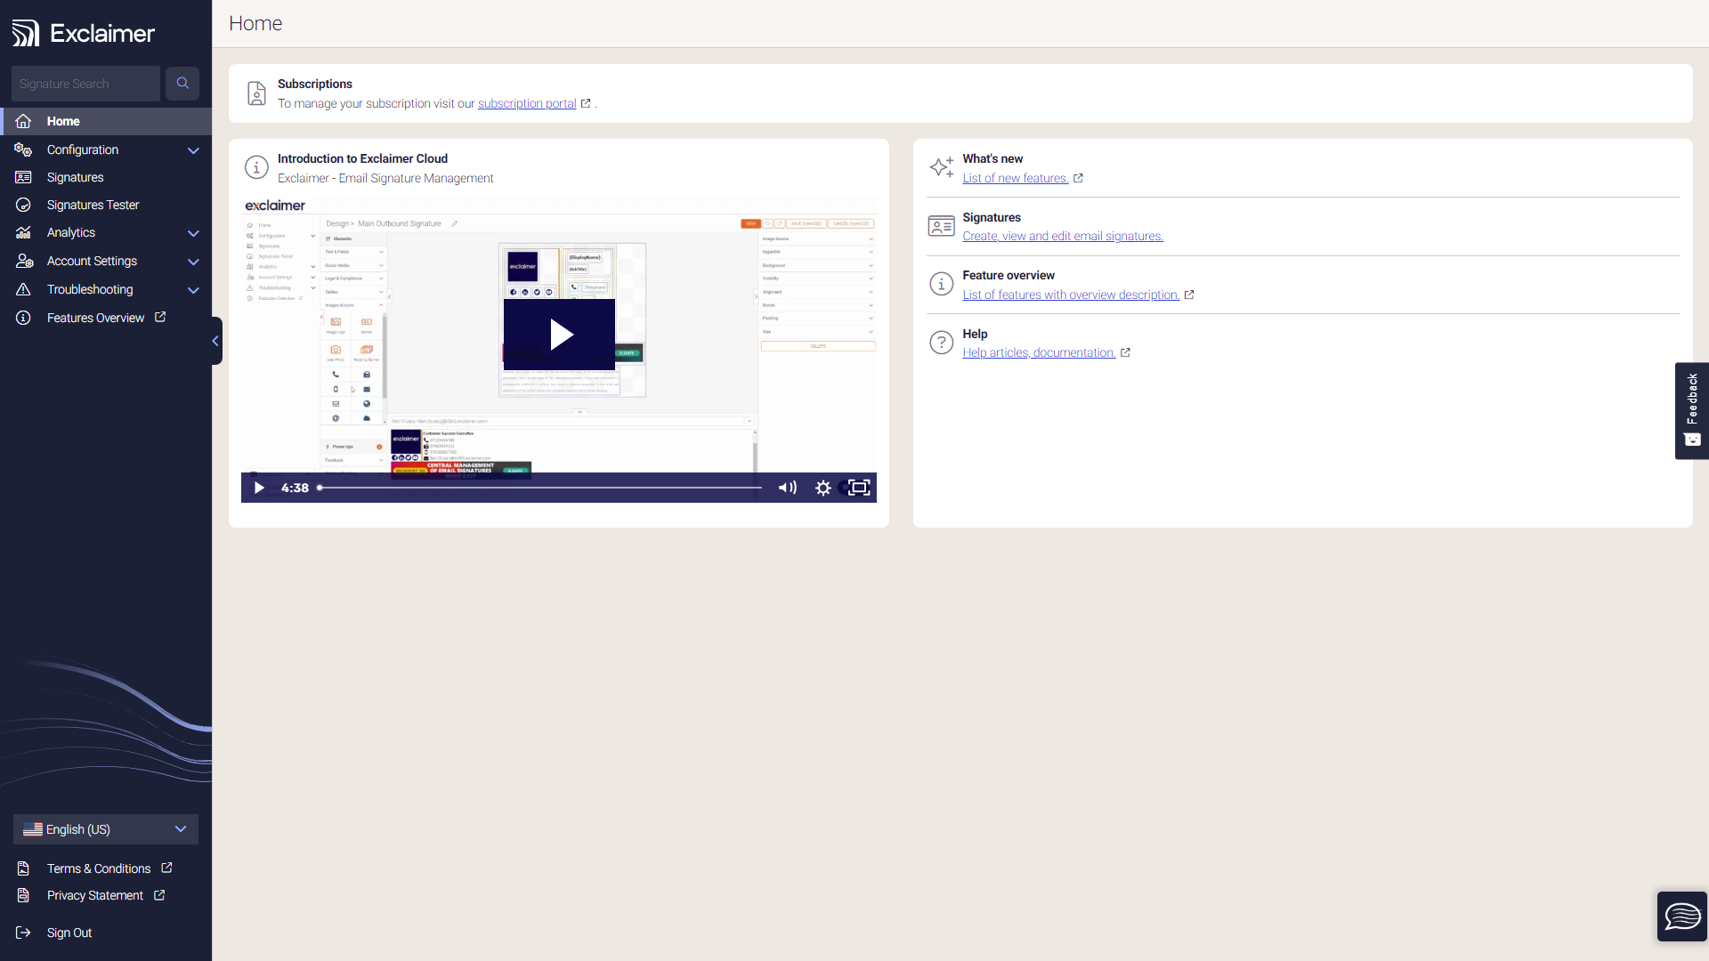
Task: Open the Signatures section in the sidebar
Action: click(75, 177)
